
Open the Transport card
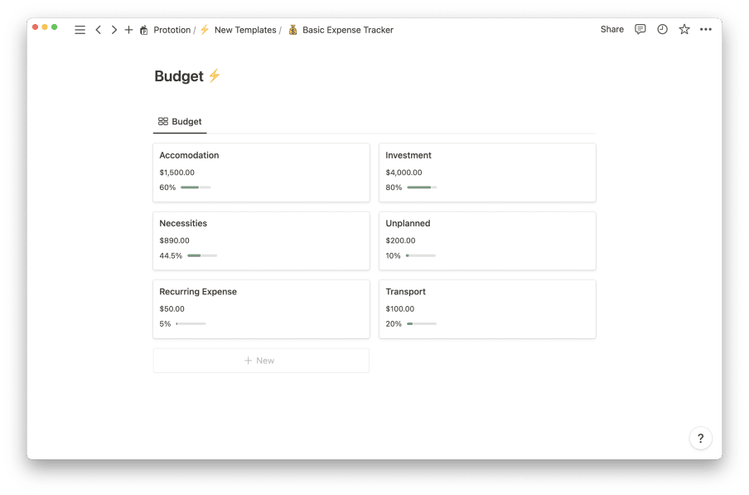[487, 309]
